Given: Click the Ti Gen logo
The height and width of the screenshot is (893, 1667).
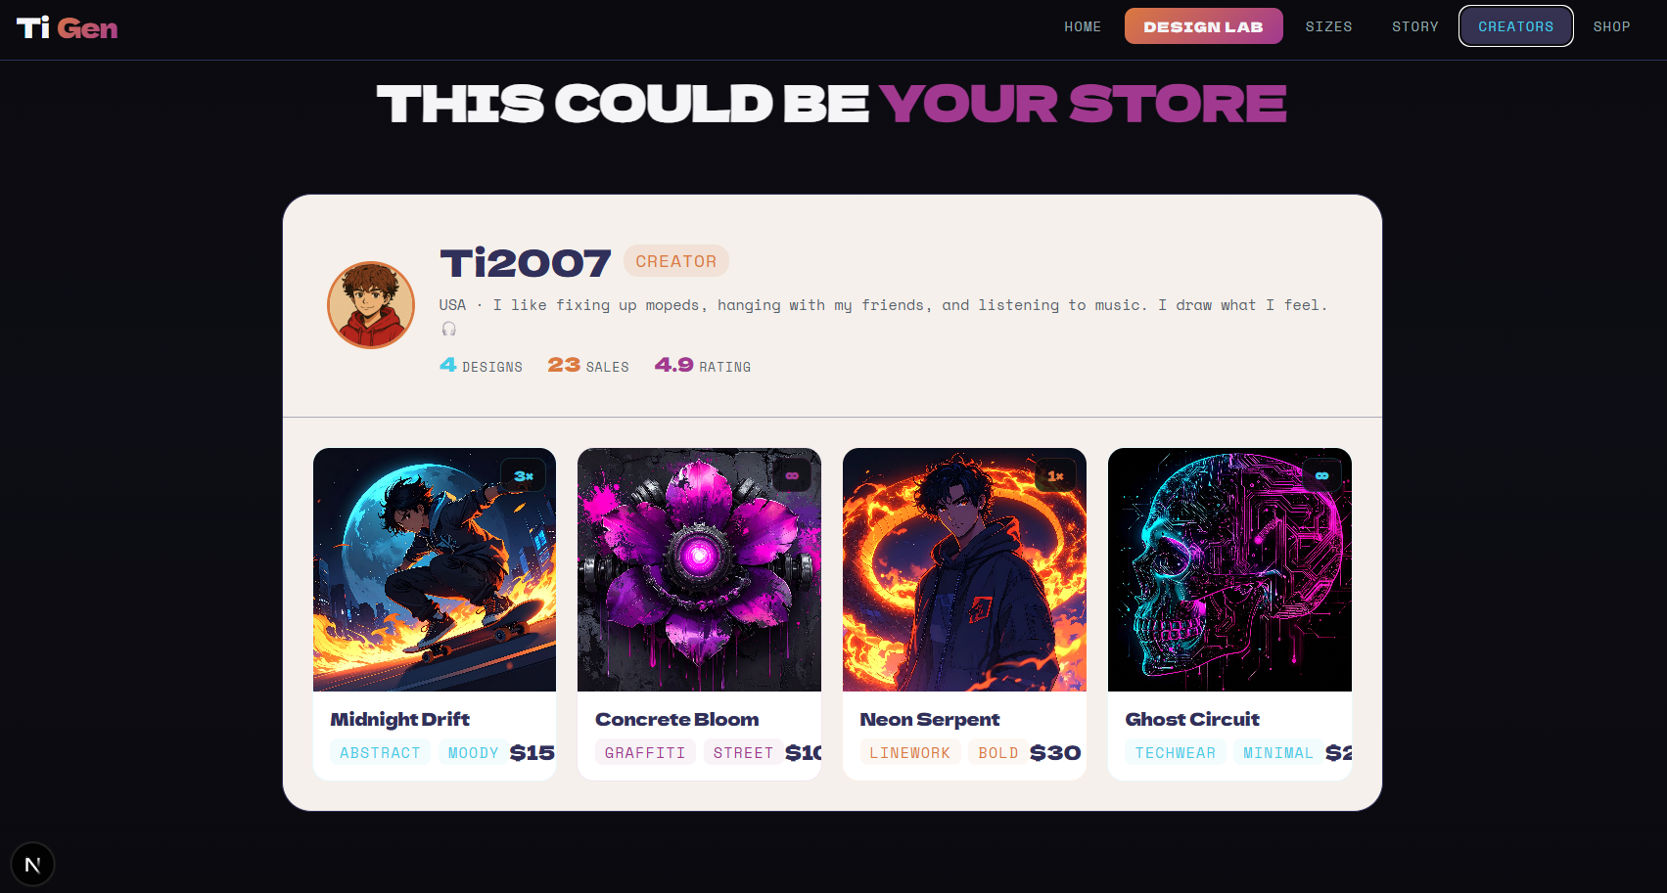Looking at the screenshot, I should click(67, 28).
